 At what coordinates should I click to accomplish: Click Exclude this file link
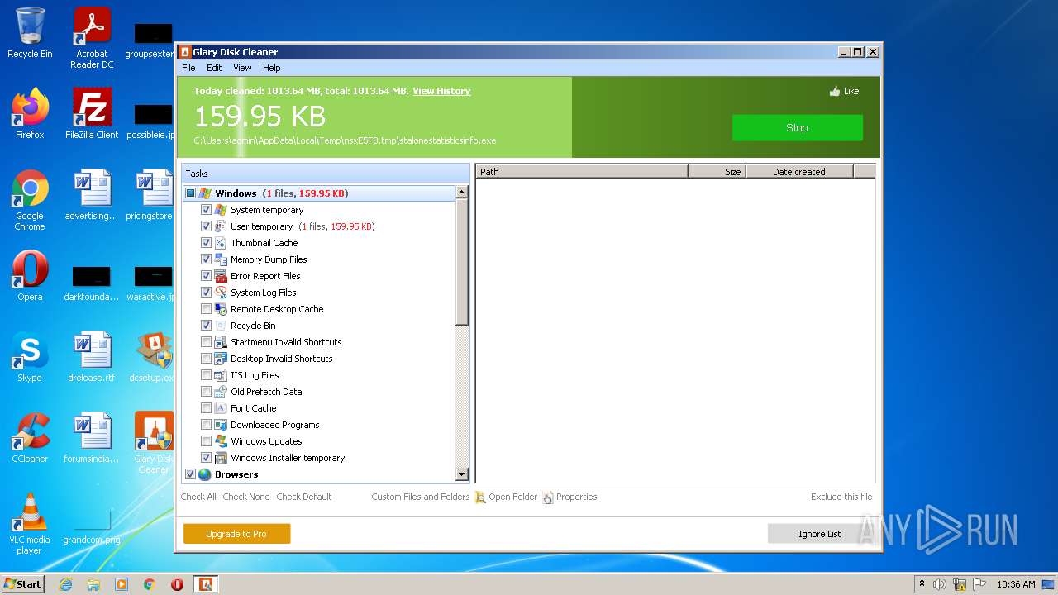(841, 497)
